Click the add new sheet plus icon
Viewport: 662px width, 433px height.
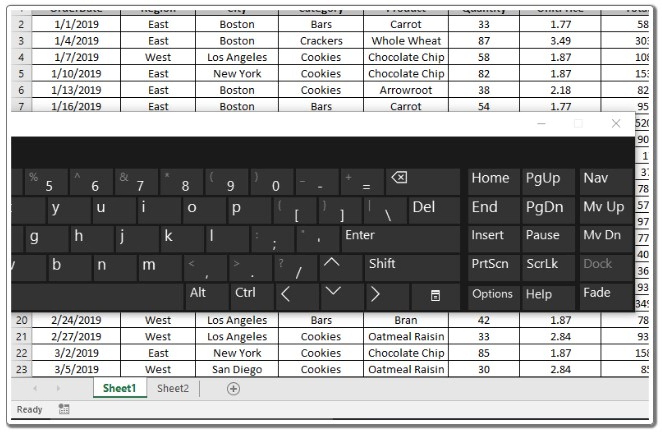tap(234, 389)
